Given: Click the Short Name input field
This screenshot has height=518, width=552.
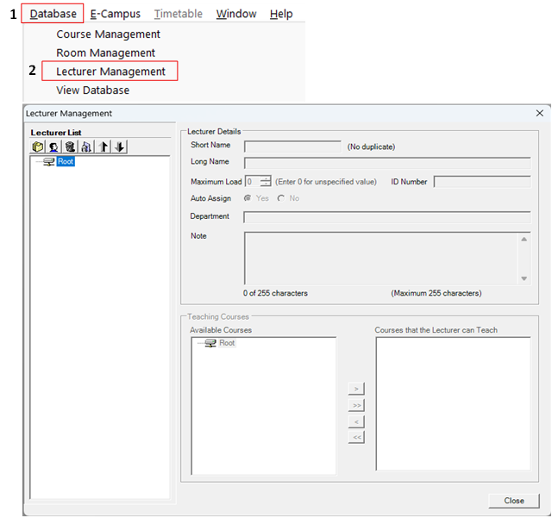Looking at the screenshot, I should tap(292, 147).
